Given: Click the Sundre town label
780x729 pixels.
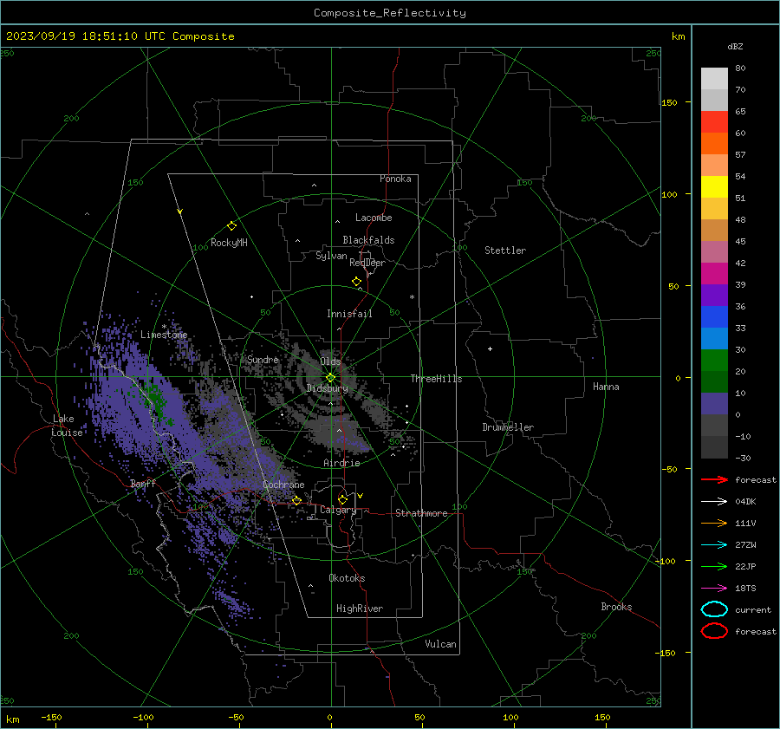Looking at the screenshot, I should [263, 359].
